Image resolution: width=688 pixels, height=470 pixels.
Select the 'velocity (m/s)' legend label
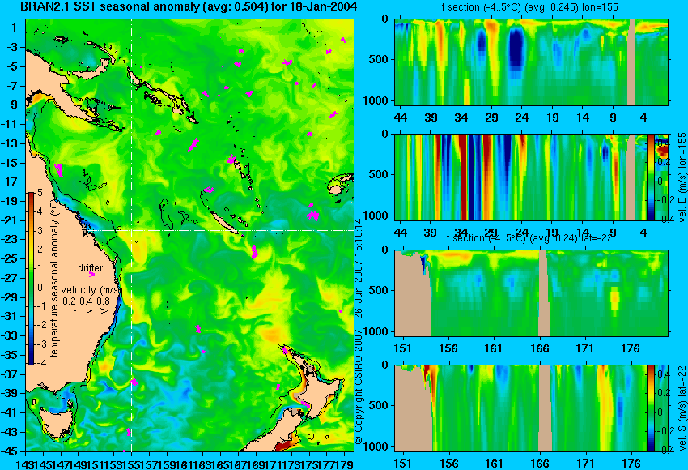(91, 290)
